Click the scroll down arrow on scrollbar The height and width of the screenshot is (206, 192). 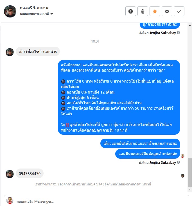coord(190,189)
